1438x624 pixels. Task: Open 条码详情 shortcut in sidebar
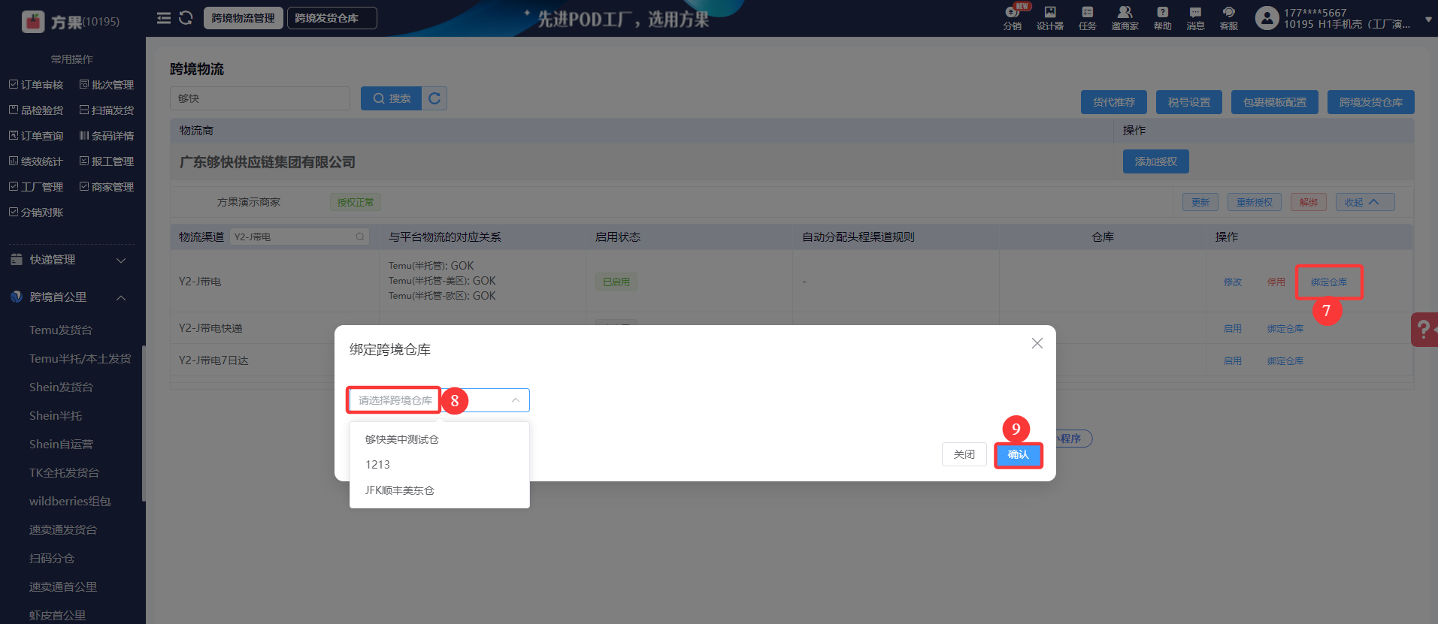[x=107, y=136]
